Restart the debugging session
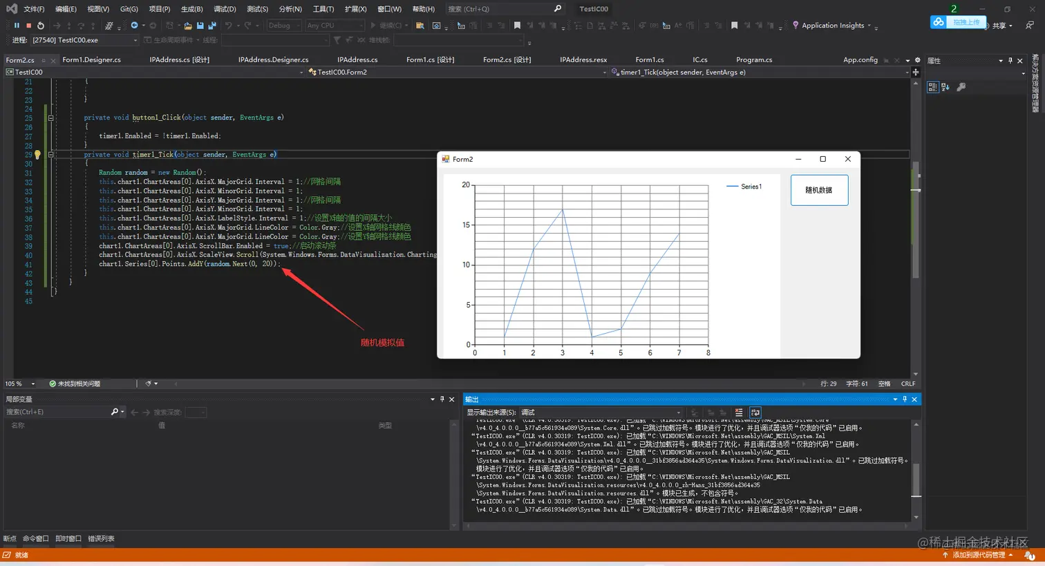Viewport: 1045px width, 566px height. pos(41,26)
